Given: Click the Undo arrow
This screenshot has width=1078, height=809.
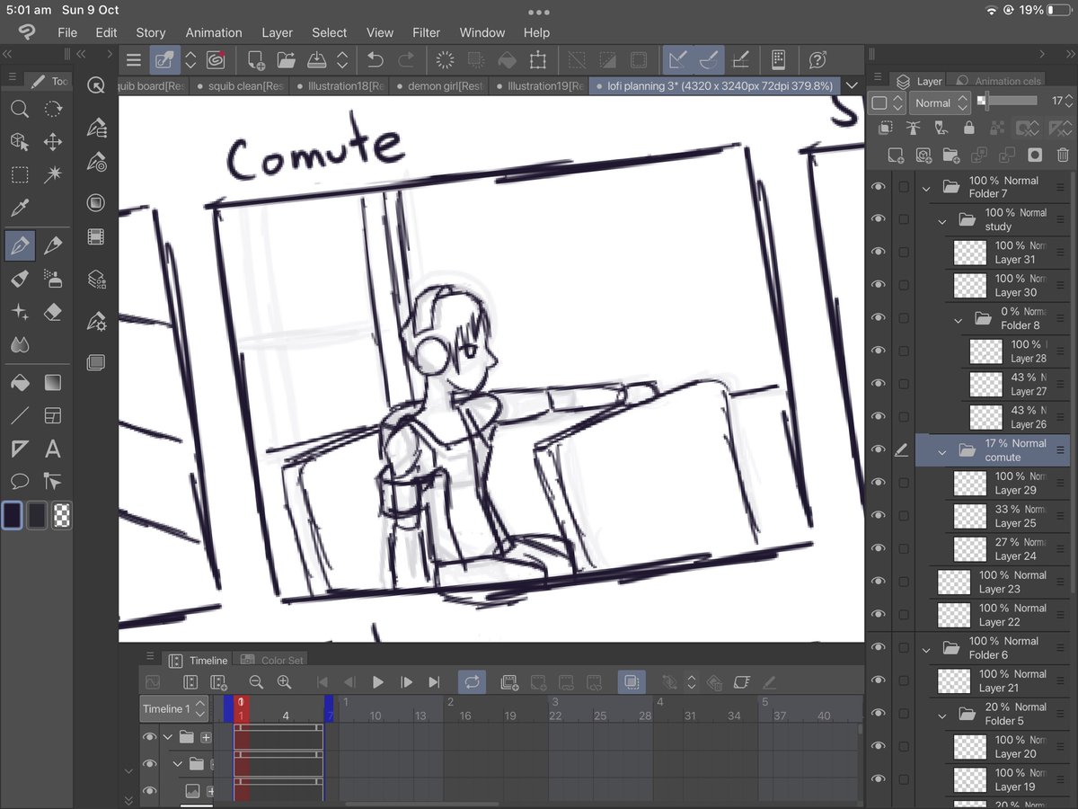Looking at the screenshot, I should click(376, 60).
